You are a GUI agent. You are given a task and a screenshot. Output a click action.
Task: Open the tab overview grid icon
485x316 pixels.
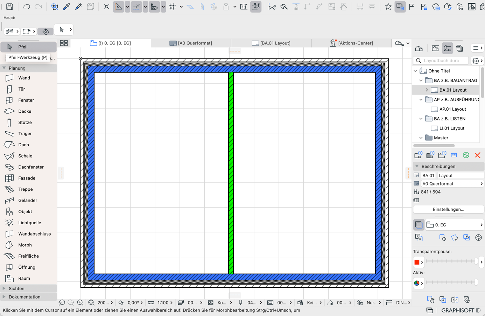[64, 43]
